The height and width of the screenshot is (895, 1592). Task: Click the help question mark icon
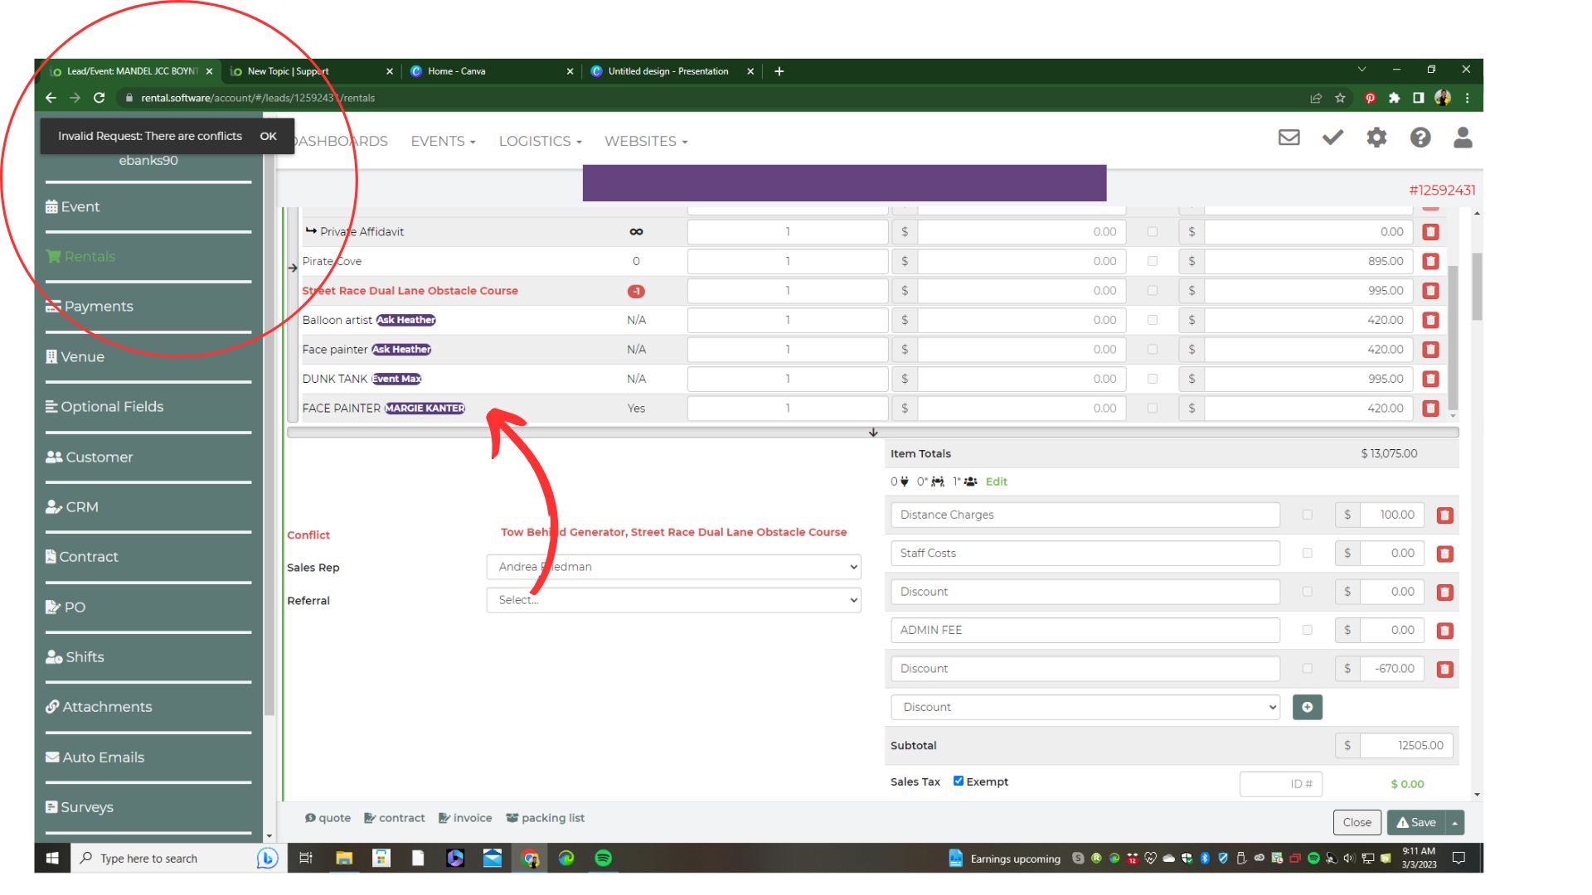[x=1420, y=138]
